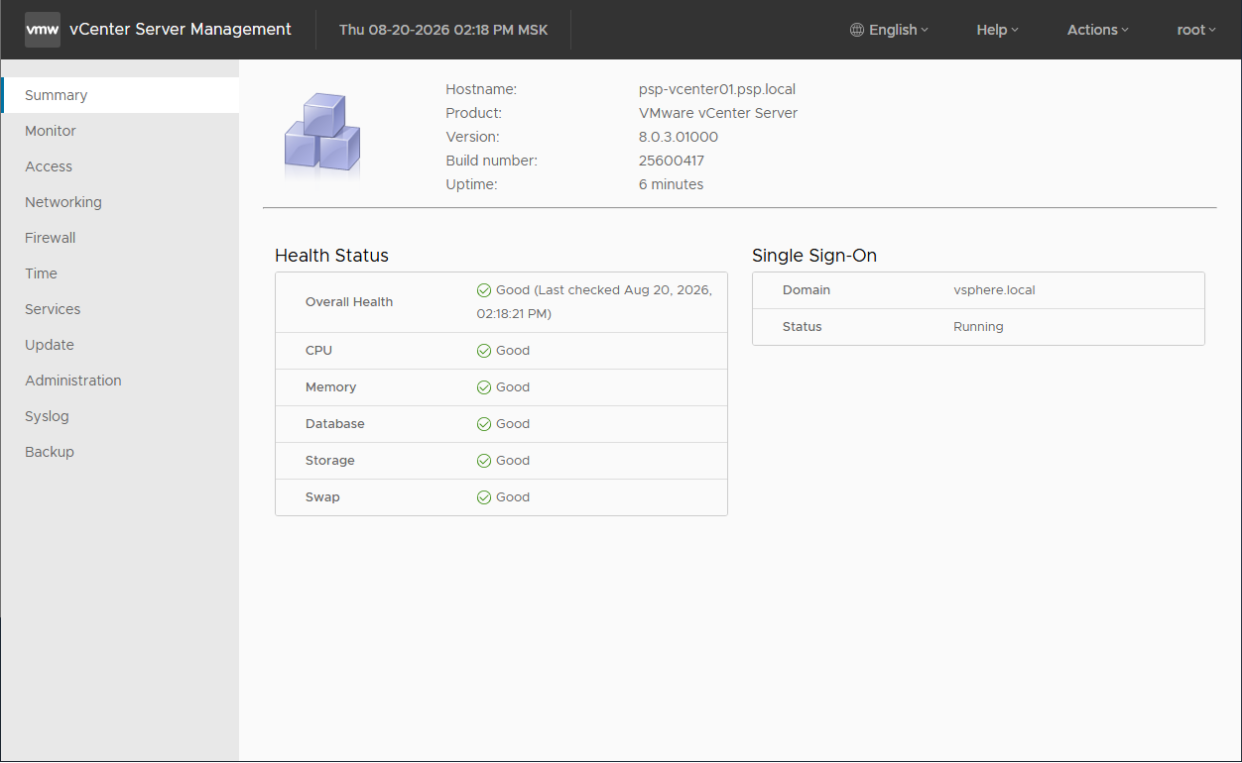Open the Administration page

tap(120, 381)
